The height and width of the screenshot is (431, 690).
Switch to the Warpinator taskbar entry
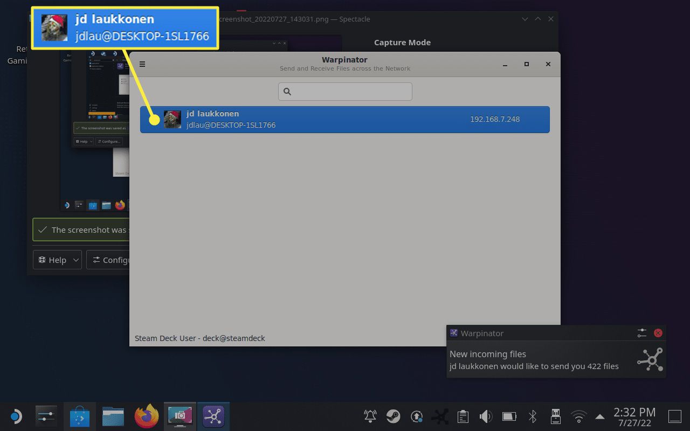pos(213,416)
